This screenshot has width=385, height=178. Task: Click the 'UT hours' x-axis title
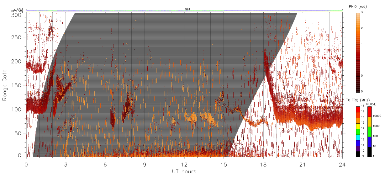point(184,171)
